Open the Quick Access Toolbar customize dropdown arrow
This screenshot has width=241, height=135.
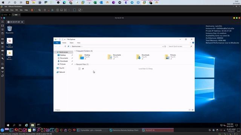tap(65, 39)
